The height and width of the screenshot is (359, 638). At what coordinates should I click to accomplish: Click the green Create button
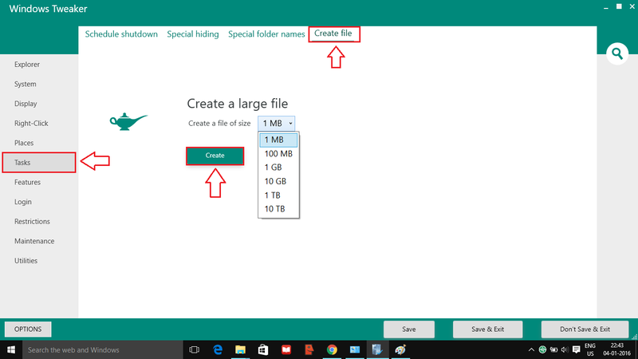click(x=215, y=156)
